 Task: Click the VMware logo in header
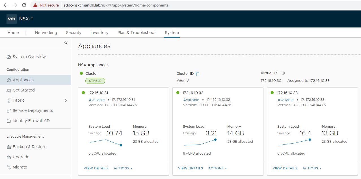pos(12,19)
